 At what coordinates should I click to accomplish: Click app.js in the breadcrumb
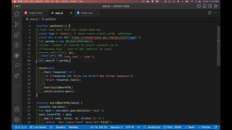tap(34, 19)
